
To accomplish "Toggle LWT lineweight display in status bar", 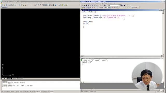I will click(49, 92).
